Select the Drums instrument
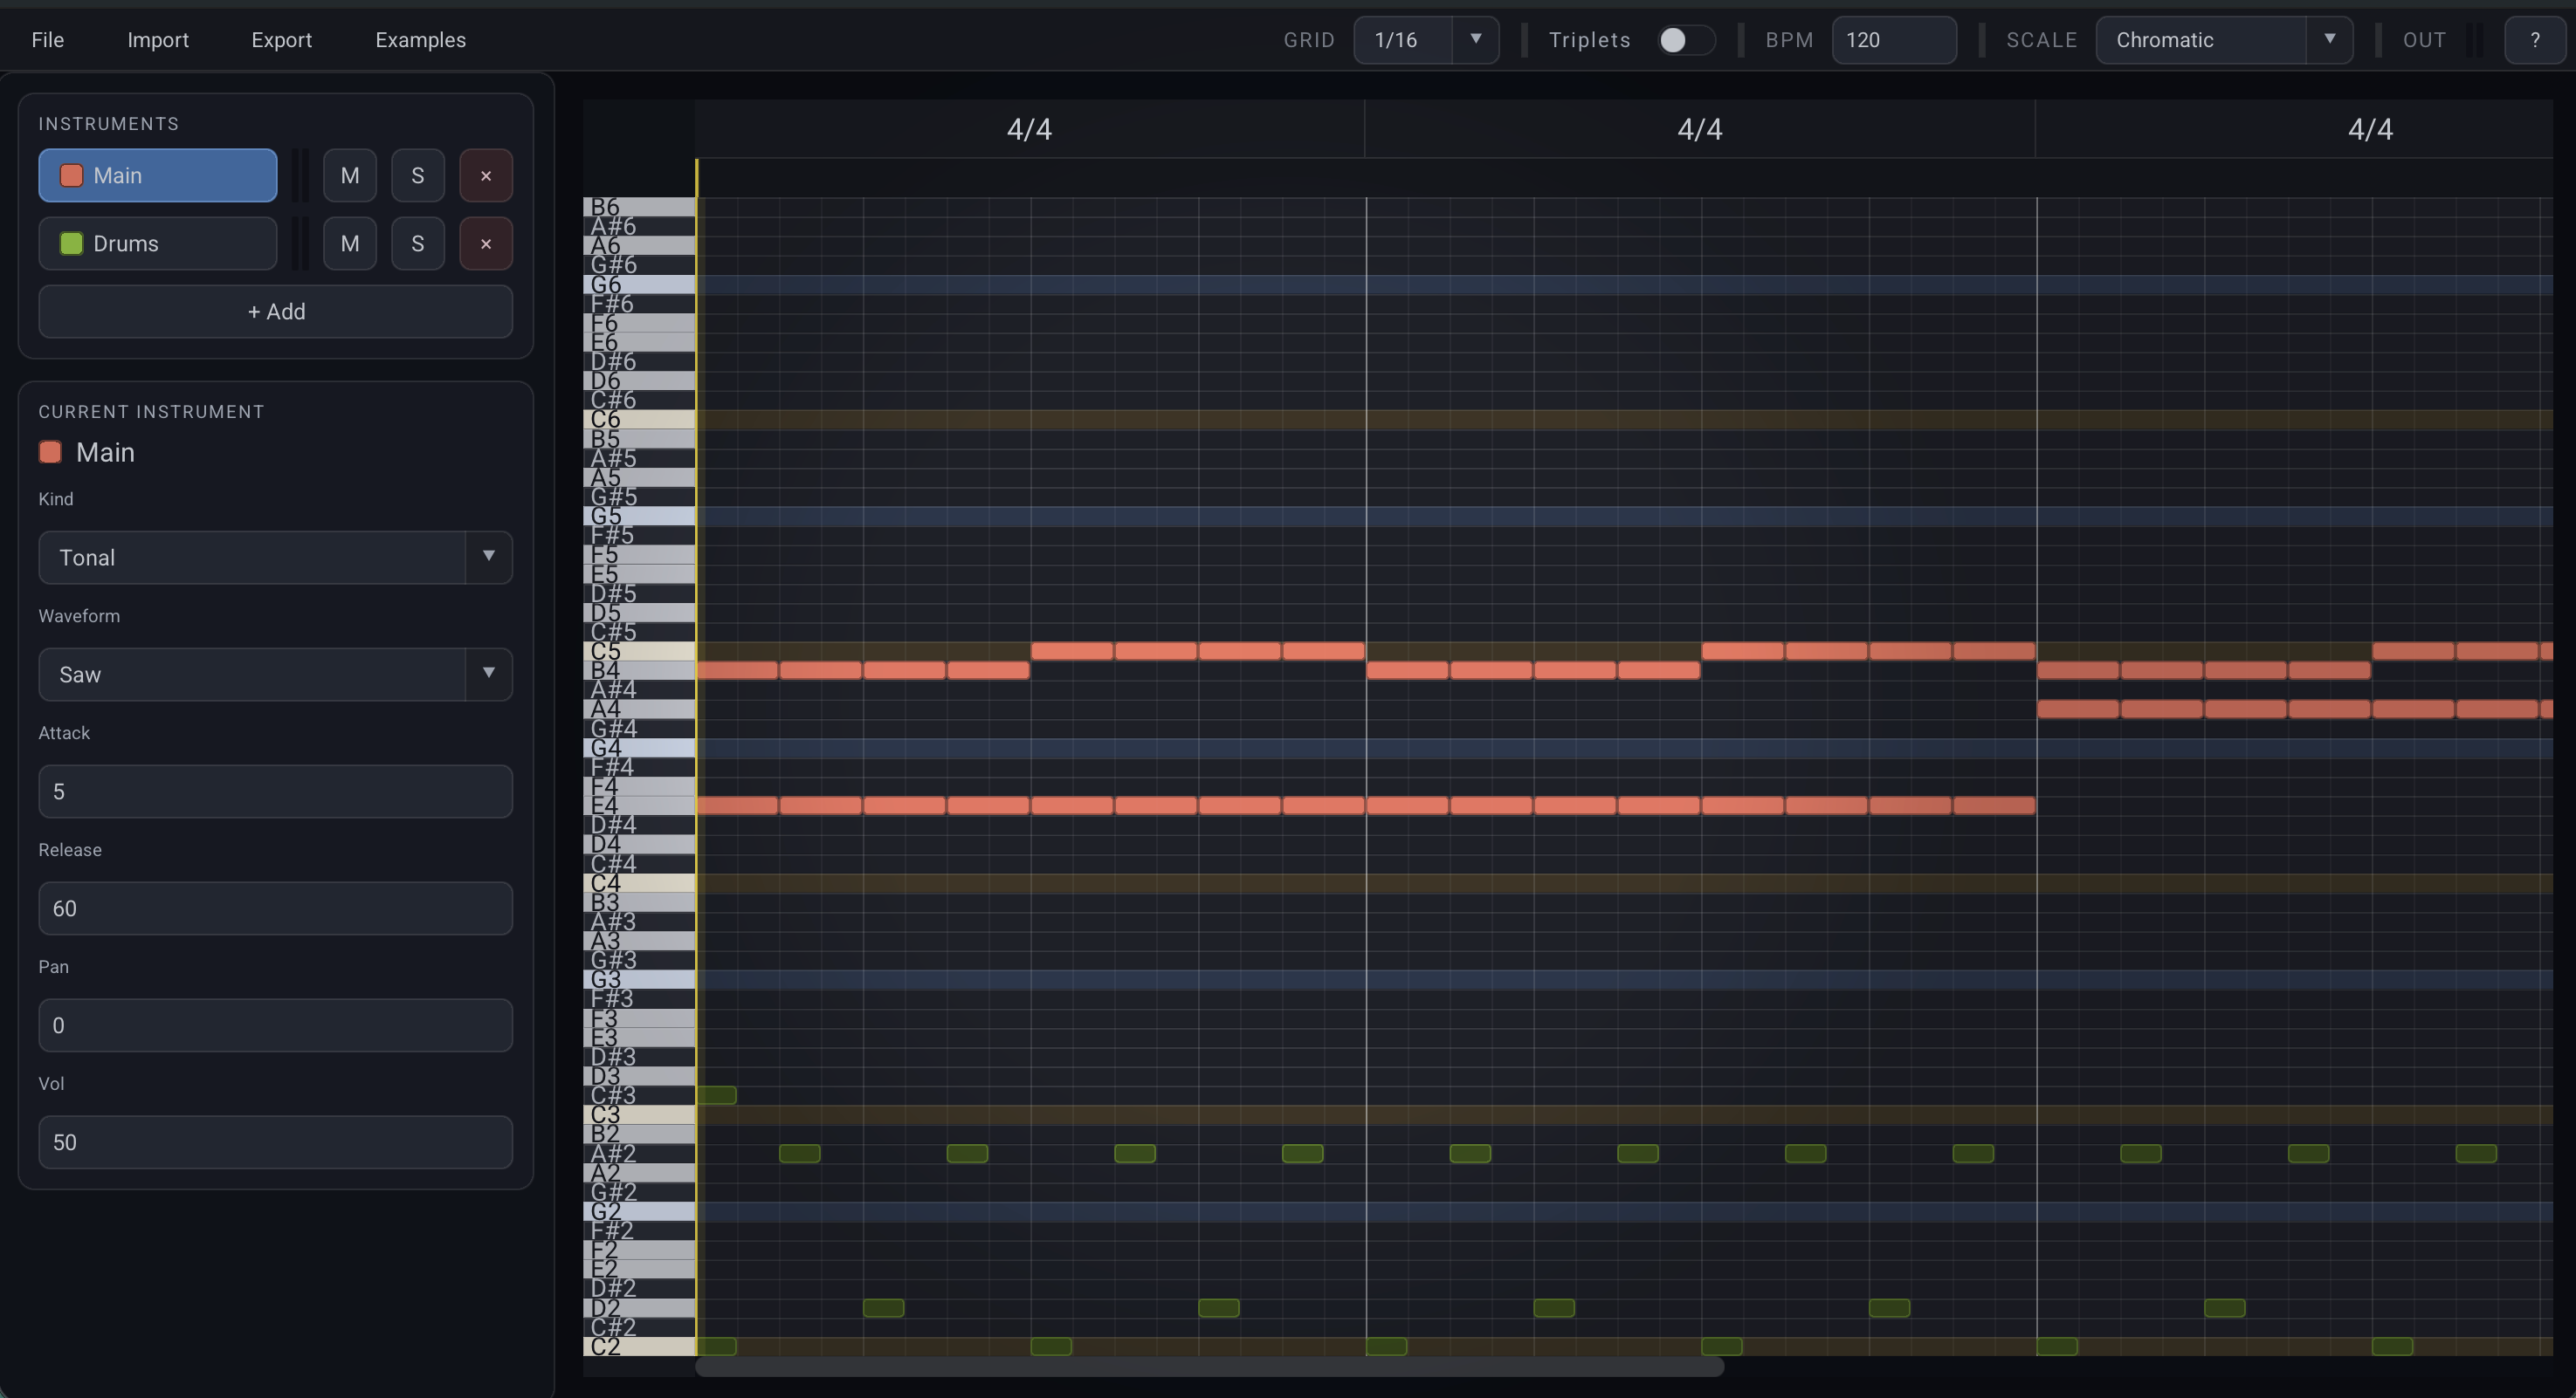 (158, 243)
